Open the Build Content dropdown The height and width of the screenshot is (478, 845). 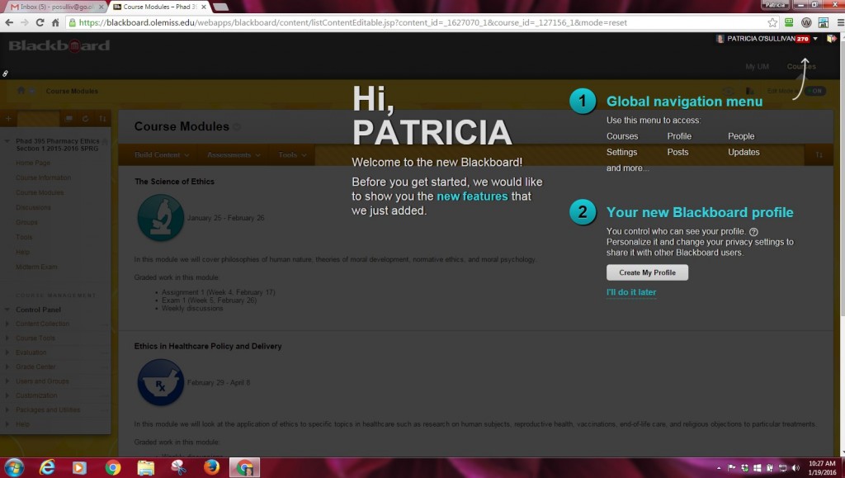162,154
